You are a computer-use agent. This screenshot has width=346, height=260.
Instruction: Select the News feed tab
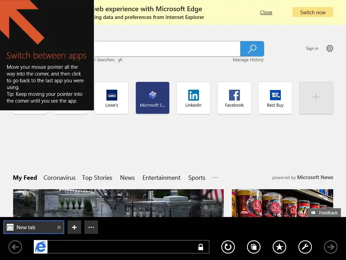click(127, 178)
